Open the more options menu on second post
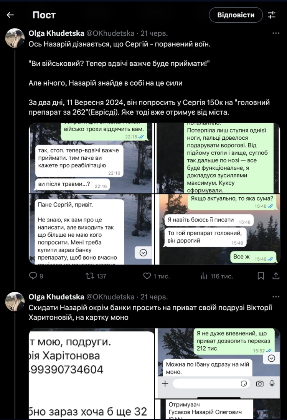The image size is (287, 420). coord(276,297)
